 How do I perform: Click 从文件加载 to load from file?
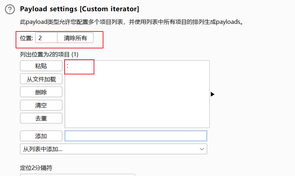pyautogui.click(x=41, y=79)
